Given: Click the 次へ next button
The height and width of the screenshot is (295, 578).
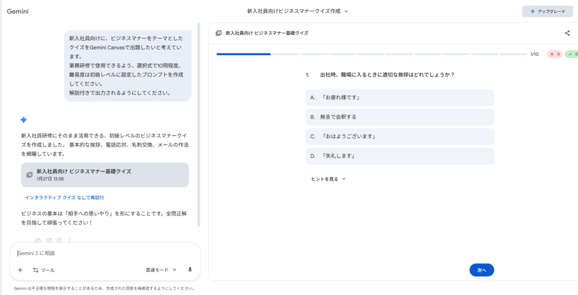Looking at the screenshot, I should [481, 270].
